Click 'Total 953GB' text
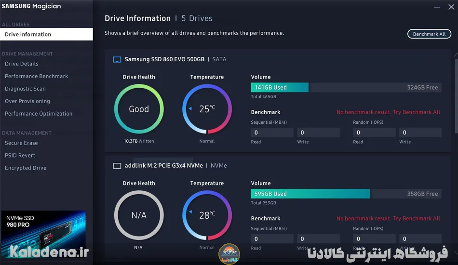The width and height of the screenshot is (458, 265). click(263, 203)
